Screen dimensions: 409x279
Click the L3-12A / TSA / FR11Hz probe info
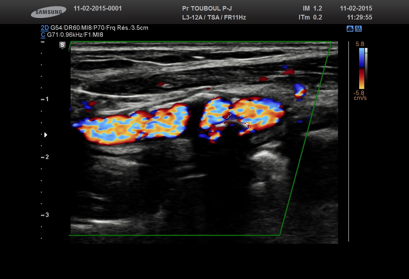[x=214, y=18]
